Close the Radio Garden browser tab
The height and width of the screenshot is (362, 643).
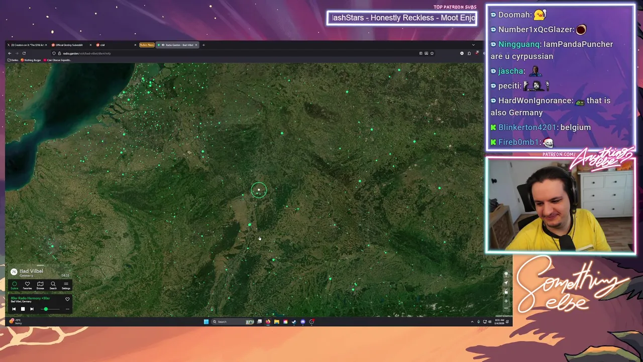tap(196, 45)
